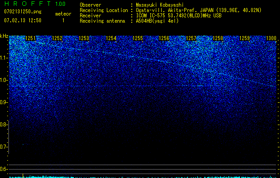The image size is (280, 178).
Task: Select the A504HB(yagi 4el) antenna text
Action: [x=157, y=21]
